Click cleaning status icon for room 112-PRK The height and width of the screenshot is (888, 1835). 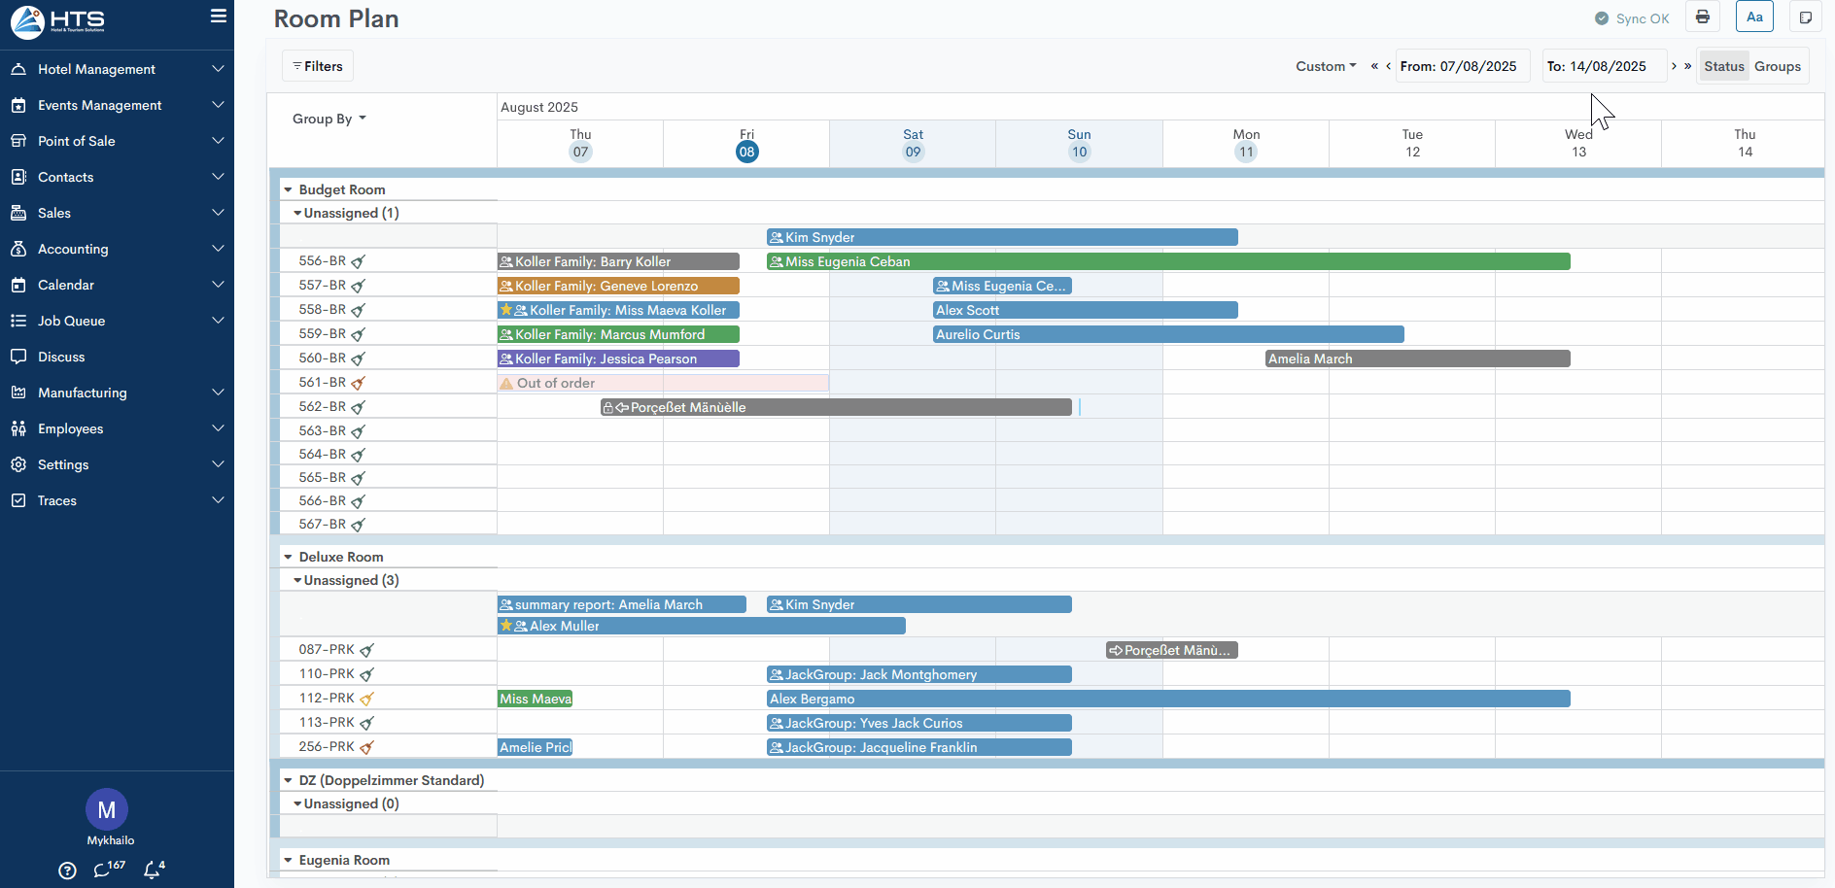pyautogui.click(x=366, y=699)
